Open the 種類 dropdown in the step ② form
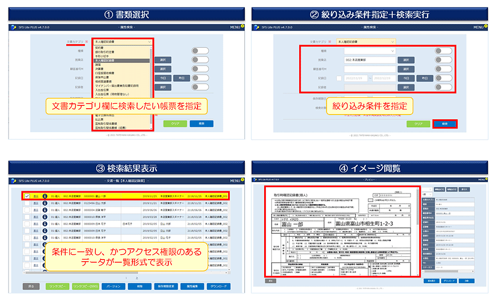The image size is (495, 301). click(370, 51)
